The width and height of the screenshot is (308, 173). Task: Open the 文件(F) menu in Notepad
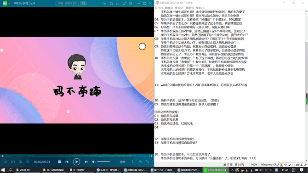[159, 8]
